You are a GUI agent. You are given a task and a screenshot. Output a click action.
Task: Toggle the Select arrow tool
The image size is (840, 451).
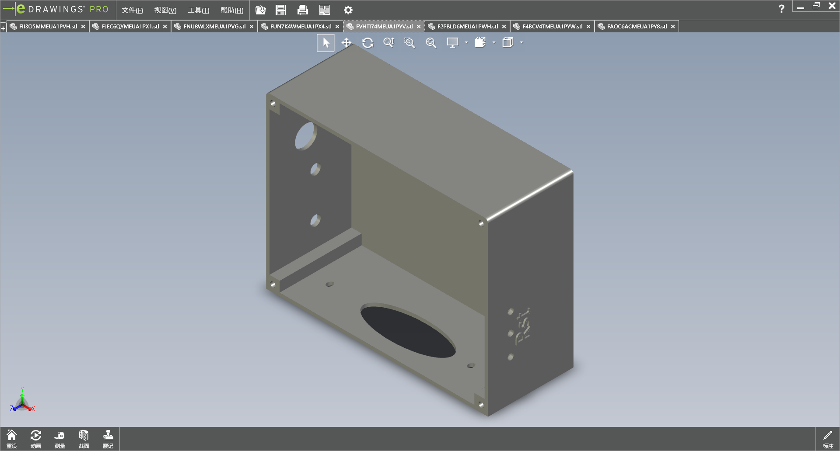pos(325,43)
